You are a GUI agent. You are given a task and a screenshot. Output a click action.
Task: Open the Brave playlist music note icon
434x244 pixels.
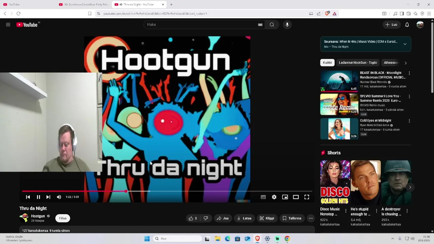pos(395,14)
